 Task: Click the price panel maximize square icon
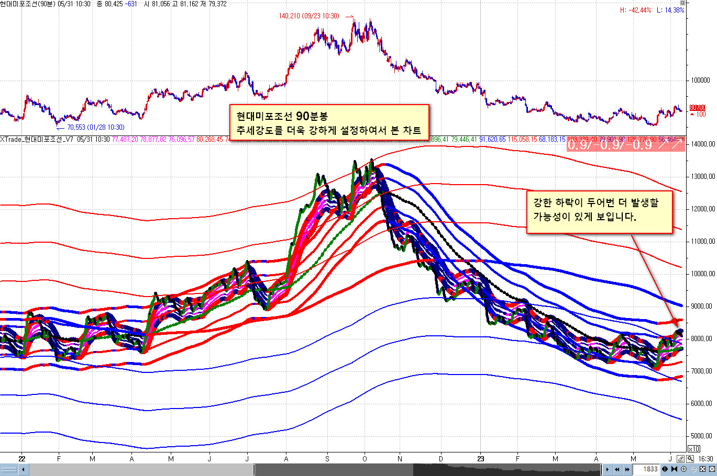coord(682,3)
